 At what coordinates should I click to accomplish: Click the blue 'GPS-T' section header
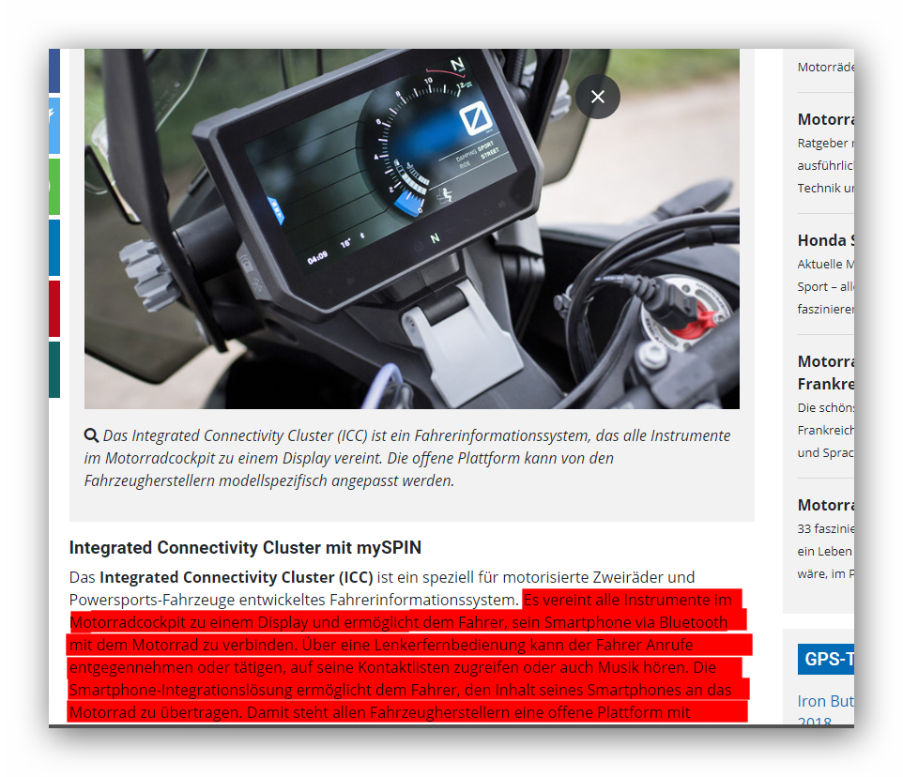click(825, 659)
